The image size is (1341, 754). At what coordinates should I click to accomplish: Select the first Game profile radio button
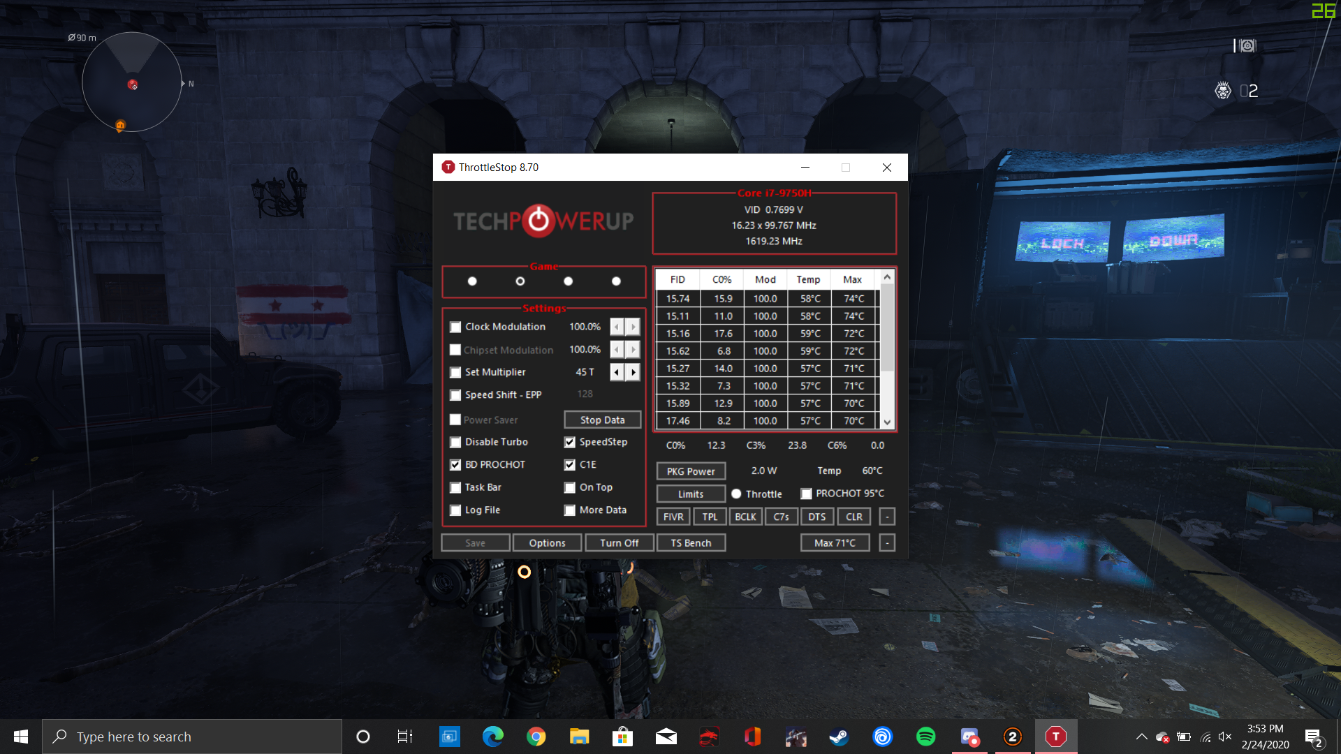coord(472,281)
